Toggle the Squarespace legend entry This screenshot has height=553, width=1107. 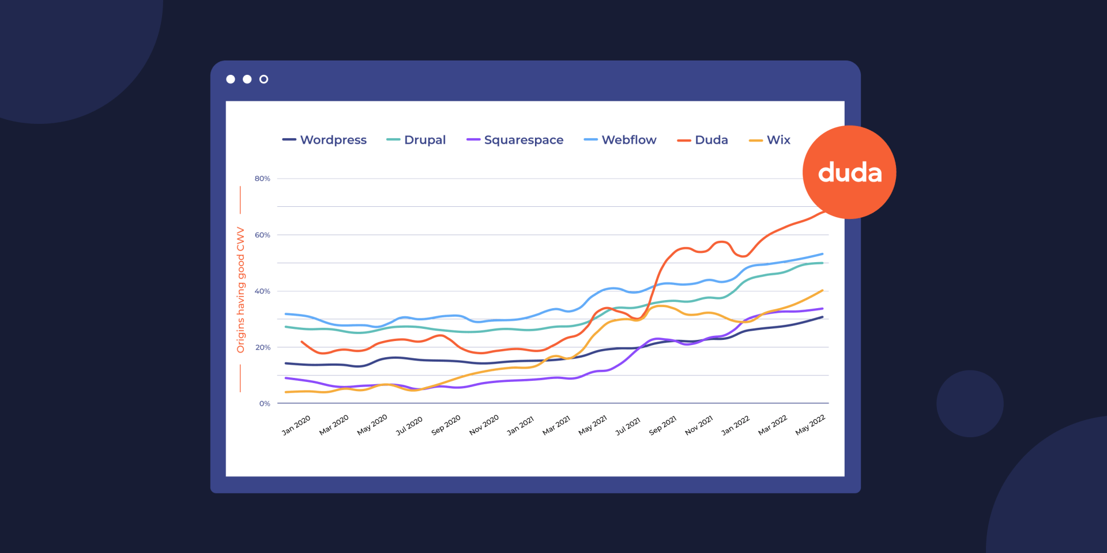(523, 140)
